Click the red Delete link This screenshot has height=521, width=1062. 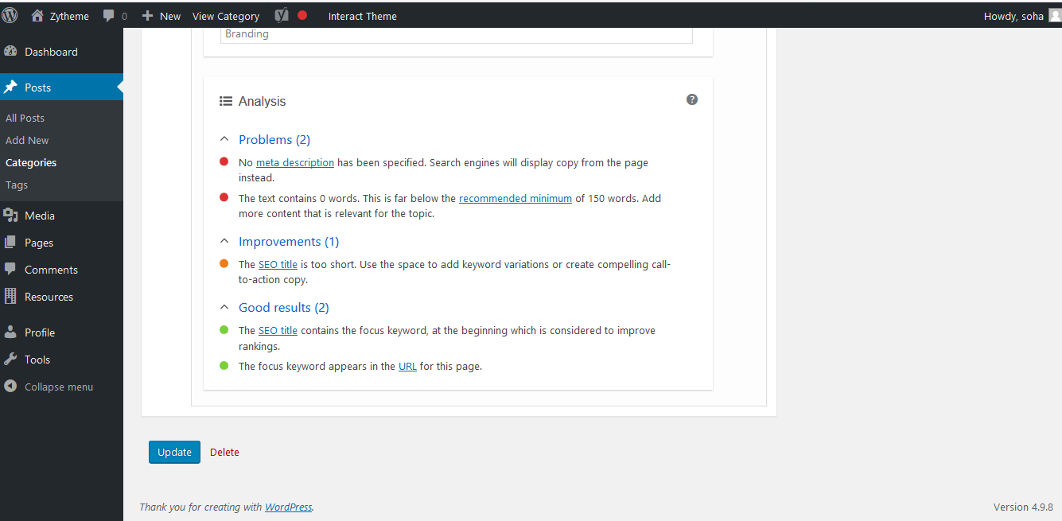[x=224, y=452]
